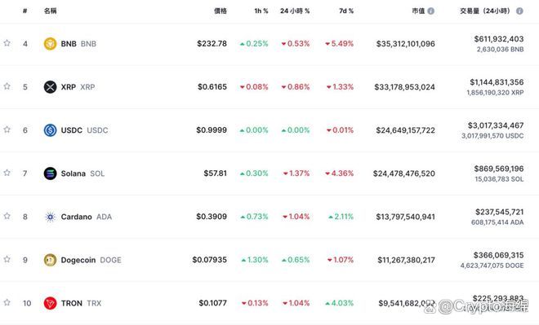This screenshot has width=539, height=325.
Task: Sort by the 24小時 % column header
Action: click(x=295, y=11)
